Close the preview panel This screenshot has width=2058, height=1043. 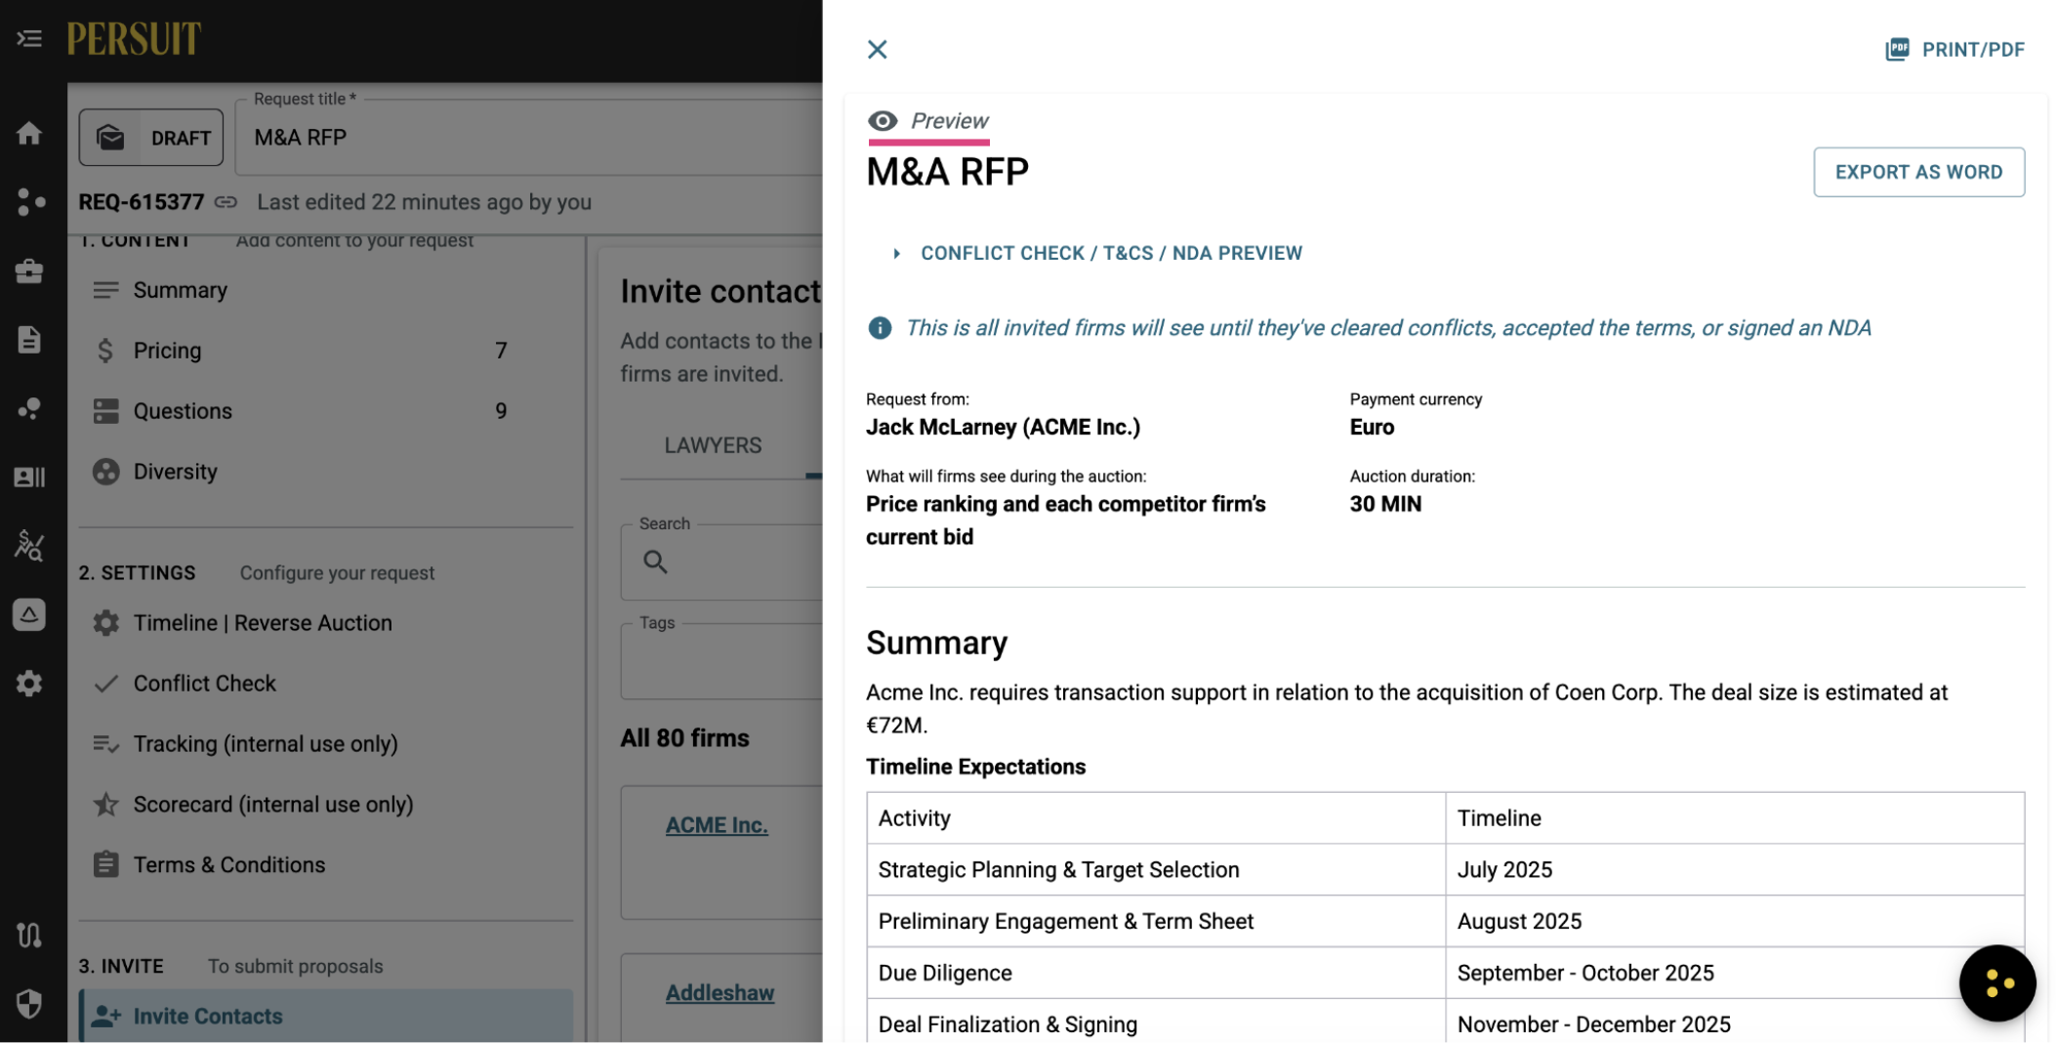(x=877, y=50)
